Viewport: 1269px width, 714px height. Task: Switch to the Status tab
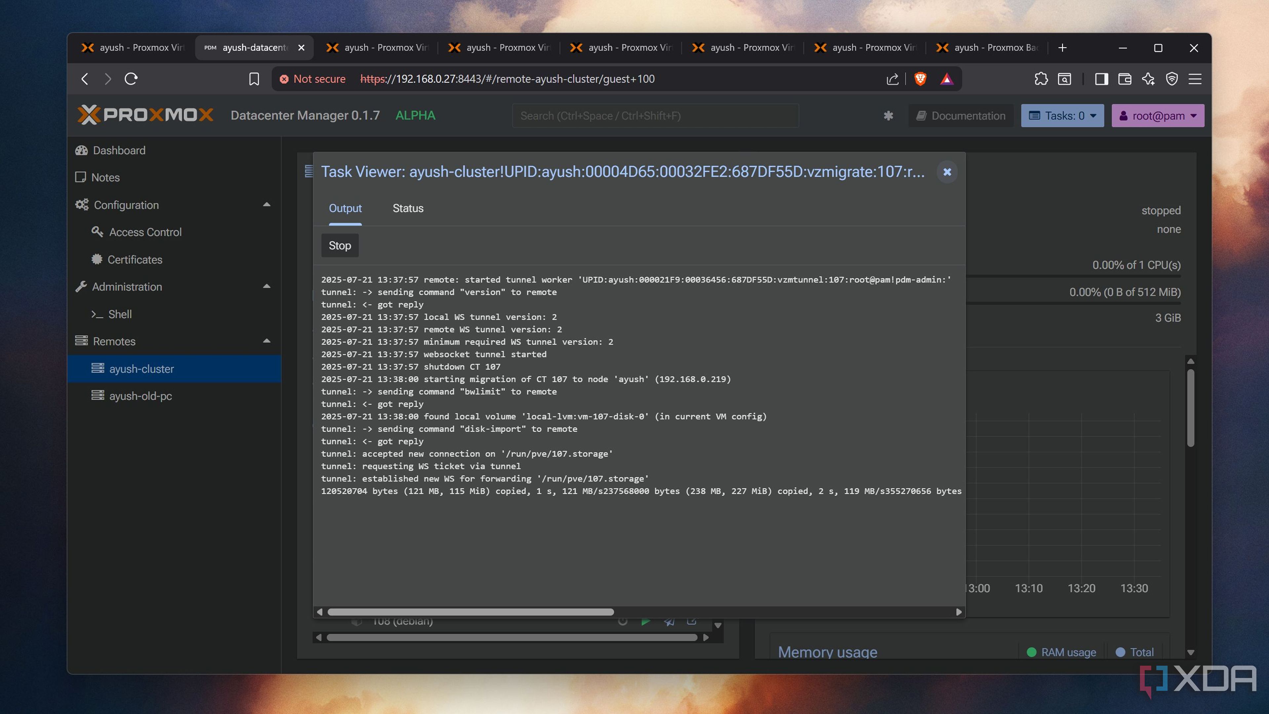coord(408,209)
